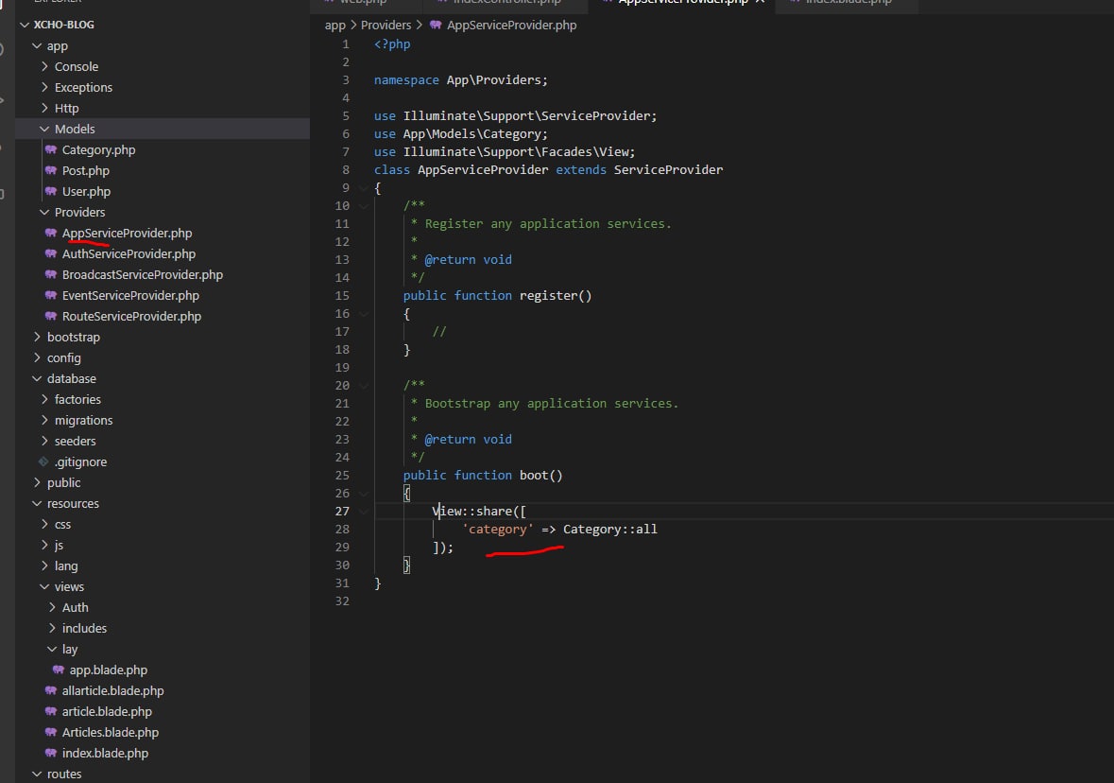Screen dimensions: 1114x783
Task: Click the PHP icon in the breadcrumb path
Action: point(436,26)
